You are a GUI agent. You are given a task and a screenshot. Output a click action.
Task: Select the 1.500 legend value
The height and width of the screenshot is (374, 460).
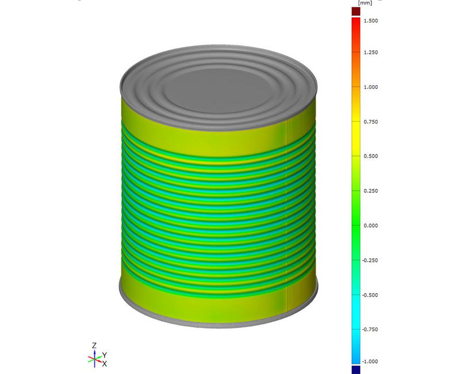pyautogui.click(x=371, y=21)
